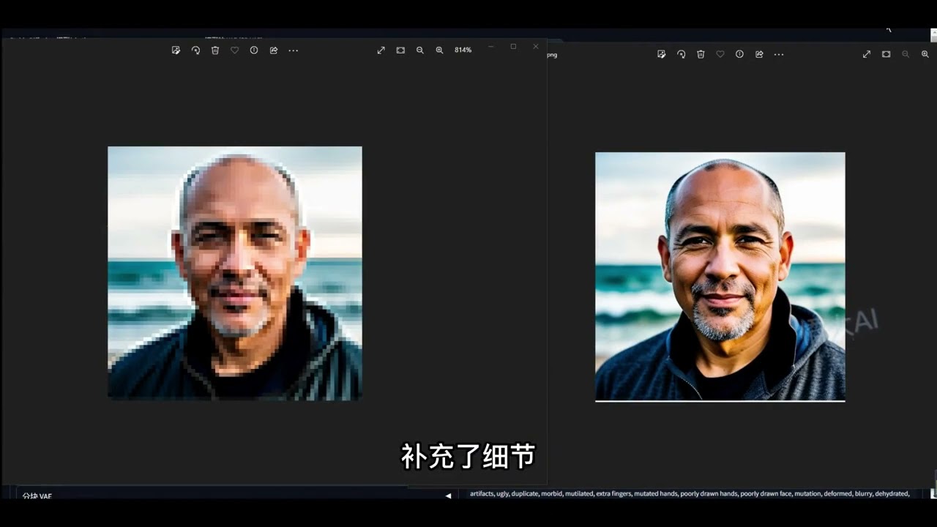The image size is (937, 527).
Task: Favorite the image in left Photos window
Action: [x=234, y=50]
